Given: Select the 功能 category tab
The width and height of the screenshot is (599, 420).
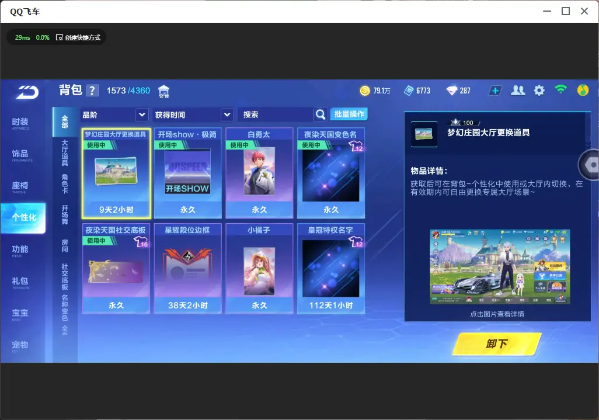Looking at the screenshot, I should tap(20, 251).
